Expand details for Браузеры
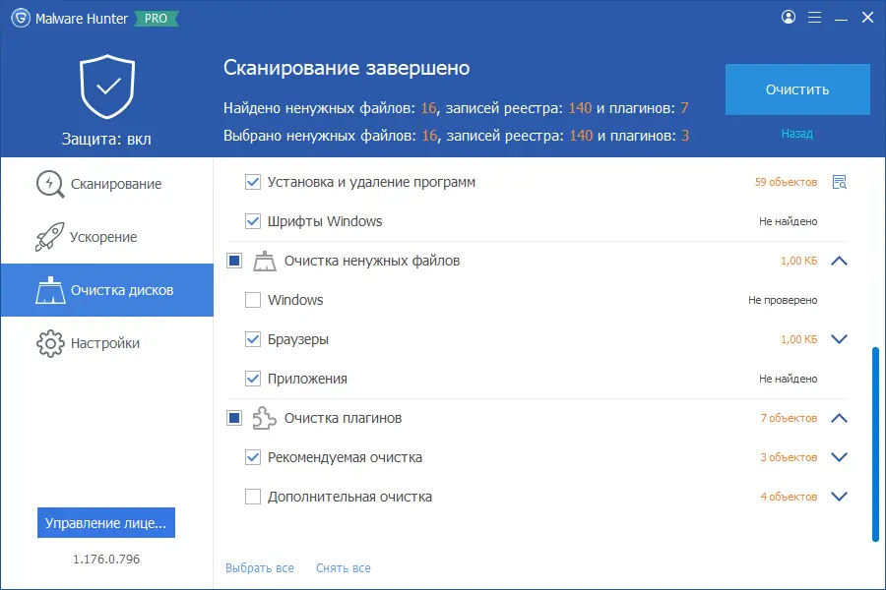Screen dimensions: 886x590 click(839, 338)
